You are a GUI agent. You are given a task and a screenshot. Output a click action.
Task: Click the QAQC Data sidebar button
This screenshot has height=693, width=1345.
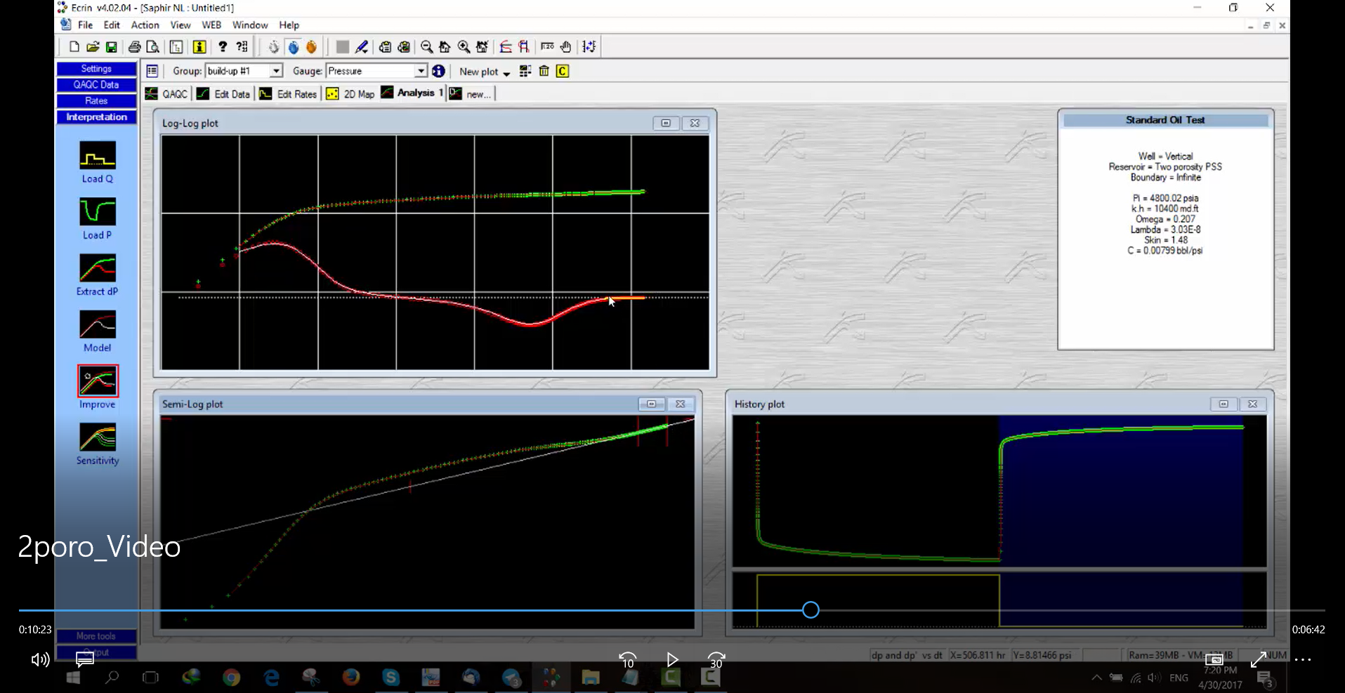pyautogui.click(x=96, y=84)
